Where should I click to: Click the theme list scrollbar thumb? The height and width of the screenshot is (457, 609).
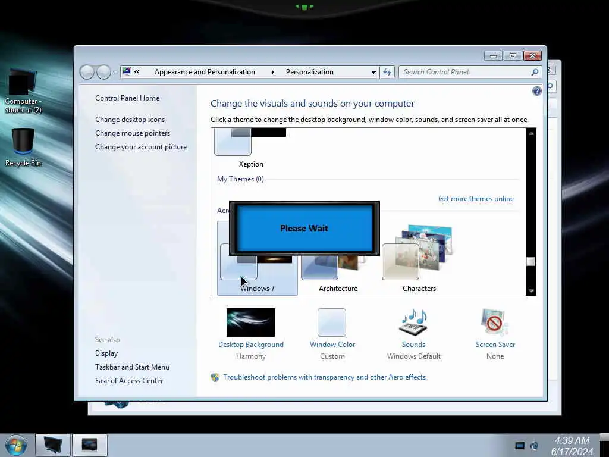pyautogui.click(x=531, y=262)
